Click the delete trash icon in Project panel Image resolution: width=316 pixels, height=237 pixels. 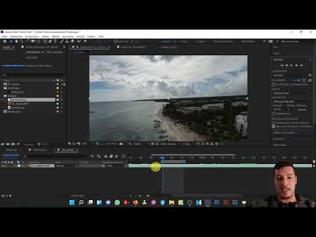click(x=39, y=144)
